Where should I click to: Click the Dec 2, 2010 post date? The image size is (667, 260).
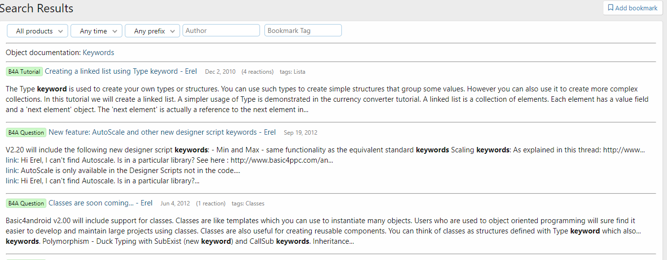tap(220, 72)
